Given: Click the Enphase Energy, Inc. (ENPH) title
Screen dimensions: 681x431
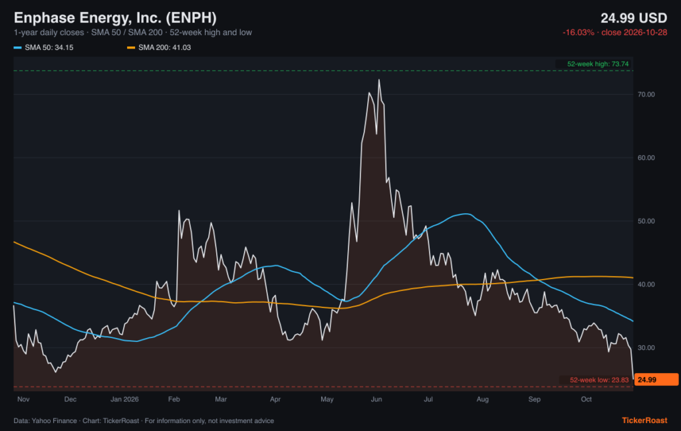Looking at the screenshot, I should click(115, 18).
